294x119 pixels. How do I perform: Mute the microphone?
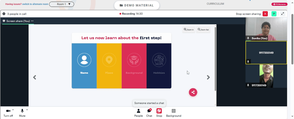pyautogui.click(x=22, y=113)
